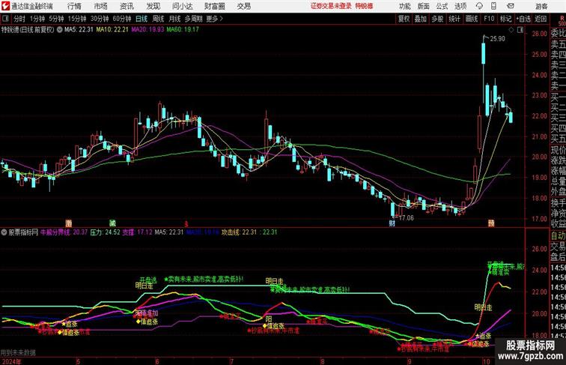566x365 pixels.
Task: Click the MA10: 22.21 label
Action: pyautogui.click(x=112, y=30)
